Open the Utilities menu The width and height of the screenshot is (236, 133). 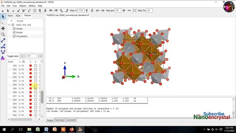(x=32, y=6)
